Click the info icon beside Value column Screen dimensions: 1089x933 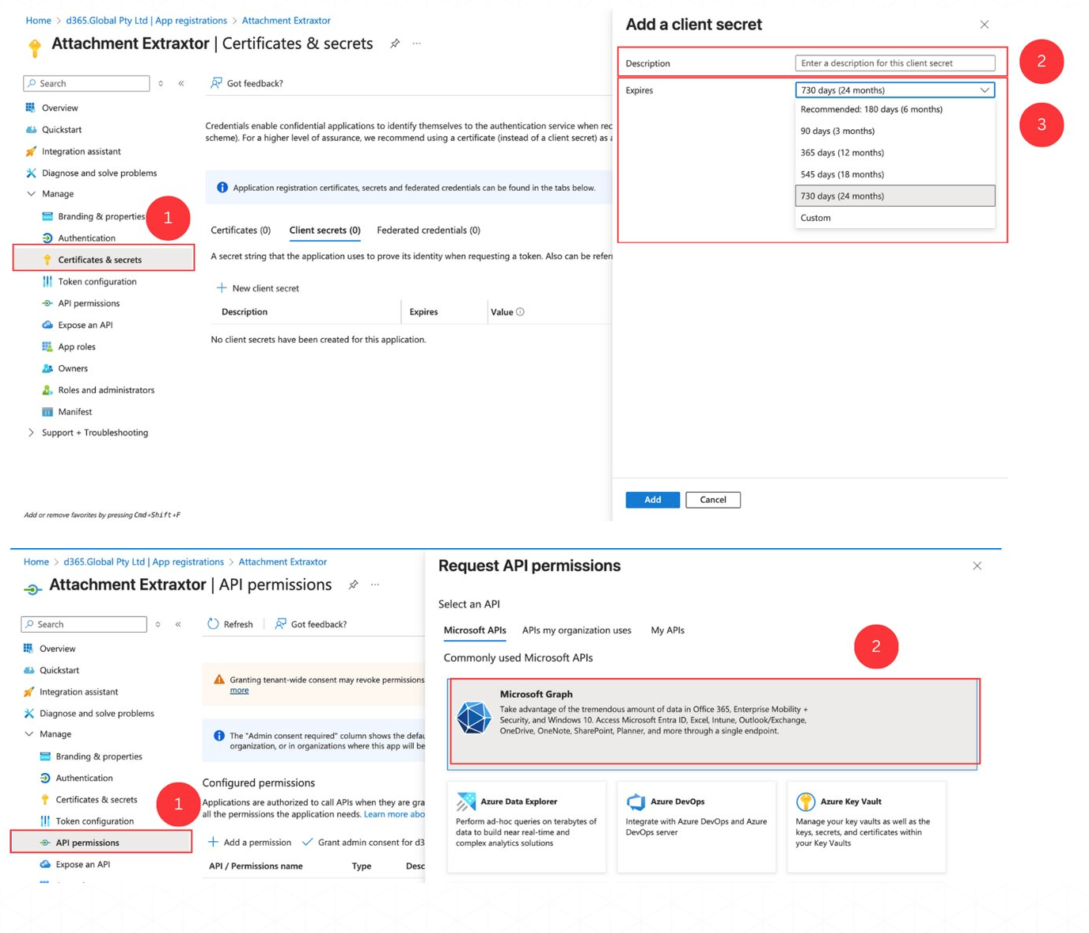tap(520, 312)
